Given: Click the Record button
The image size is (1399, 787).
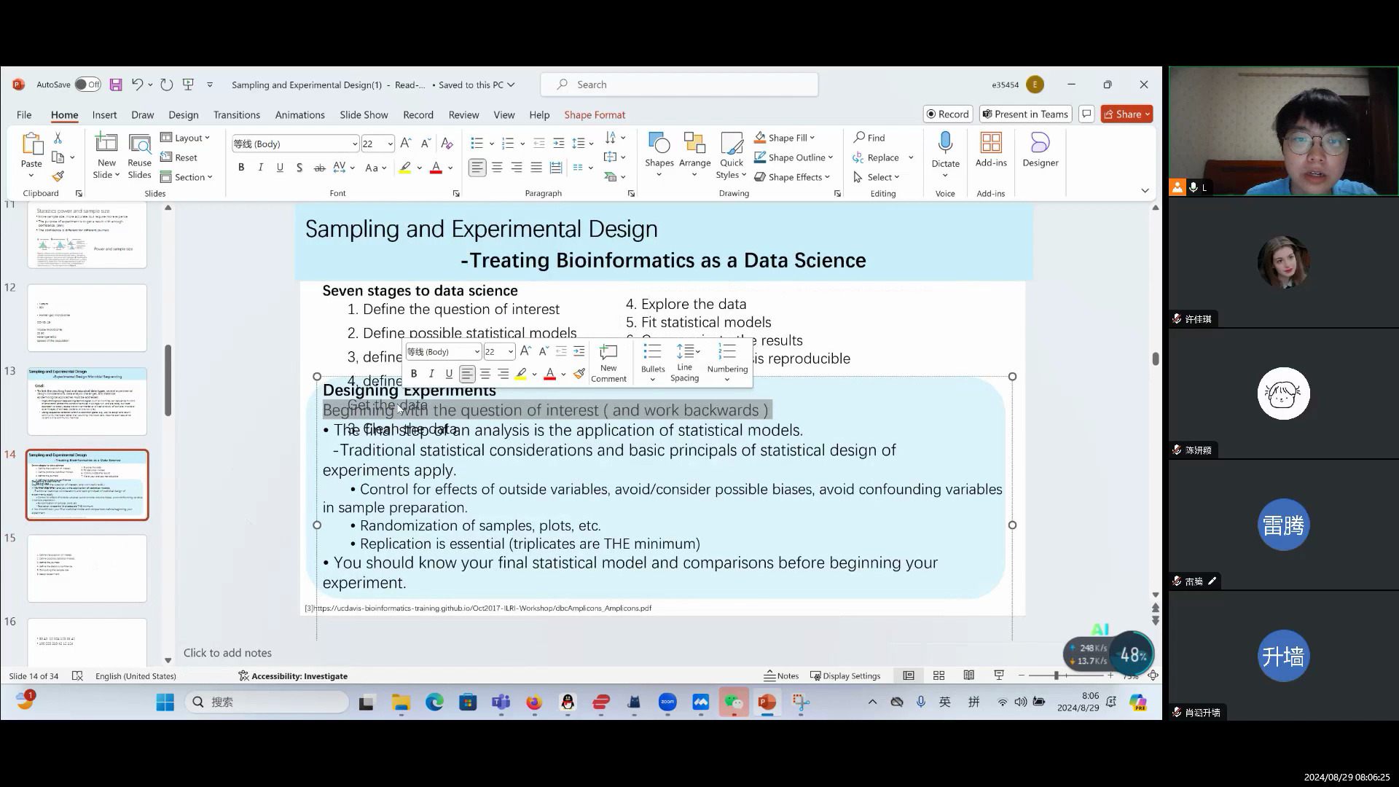Looking at the screenshot, I should 947,114.
